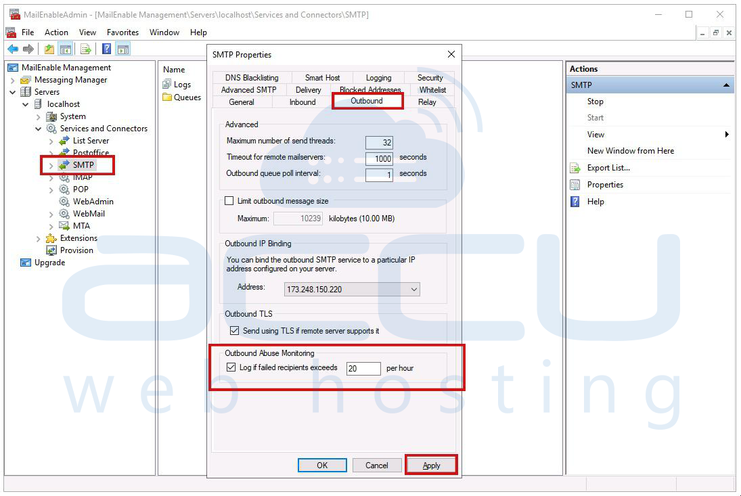The image size is (741, 496).
Task: Click New Window from Here action
Action: [631, 151]
